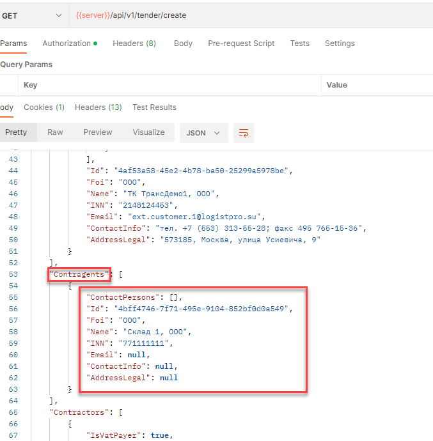The image size is (433, 441).
Task: Open the Test Results tab
Action: coord(154,107)
